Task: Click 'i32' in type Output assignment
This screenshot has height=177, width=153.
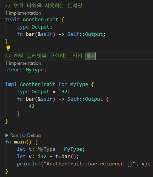Action: tap(63, 92)
